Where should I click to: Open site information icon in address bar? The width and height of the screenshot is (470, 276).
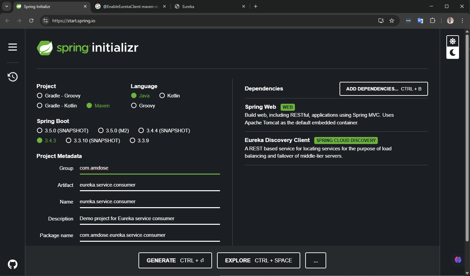coord(46,21)
